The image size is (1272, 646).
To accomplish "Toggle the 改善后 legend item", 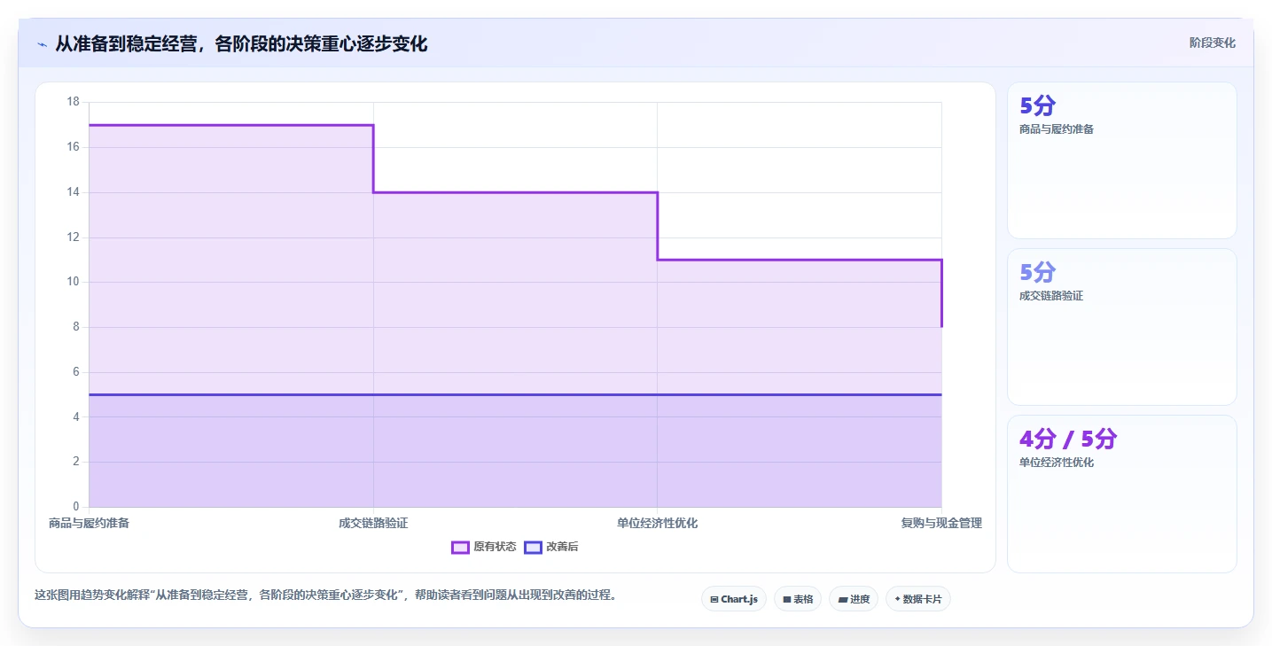I will click(551, 547).
